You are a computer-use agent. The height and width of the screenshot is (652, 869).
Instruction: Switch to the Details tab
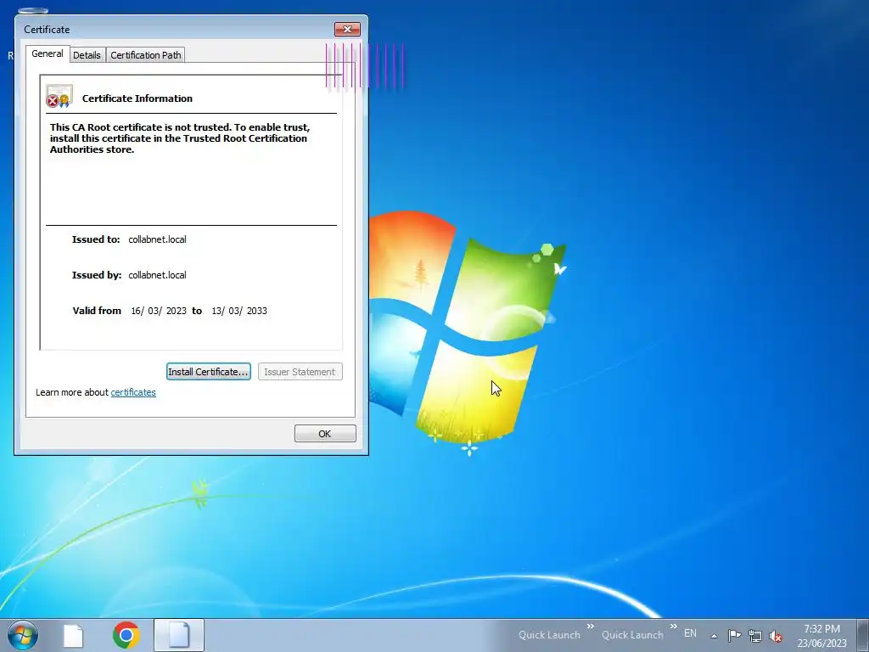point(87,55)
